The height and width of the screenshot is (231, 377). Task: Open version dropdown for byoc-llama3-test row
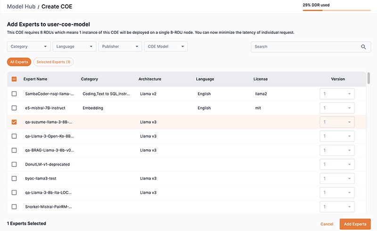[x=337, y=179]
